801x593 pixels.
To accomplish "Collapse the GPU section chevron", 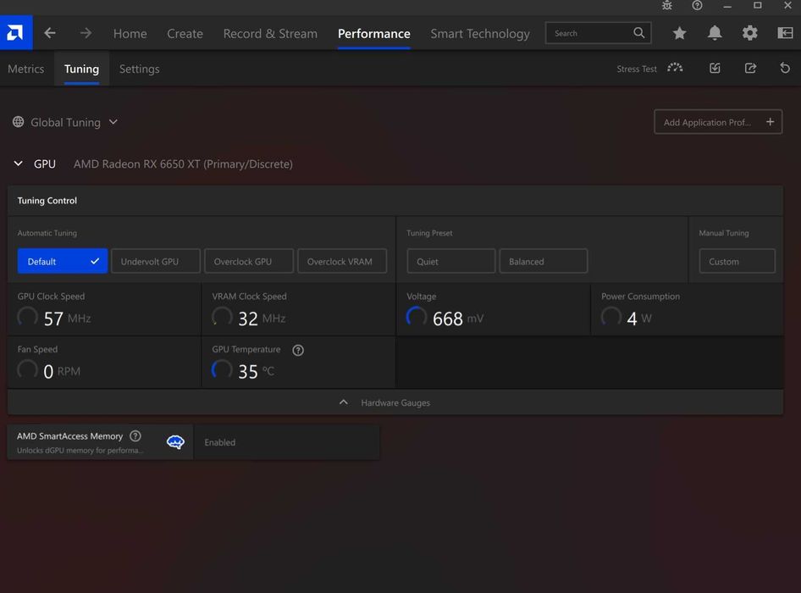I will (19, 163).
